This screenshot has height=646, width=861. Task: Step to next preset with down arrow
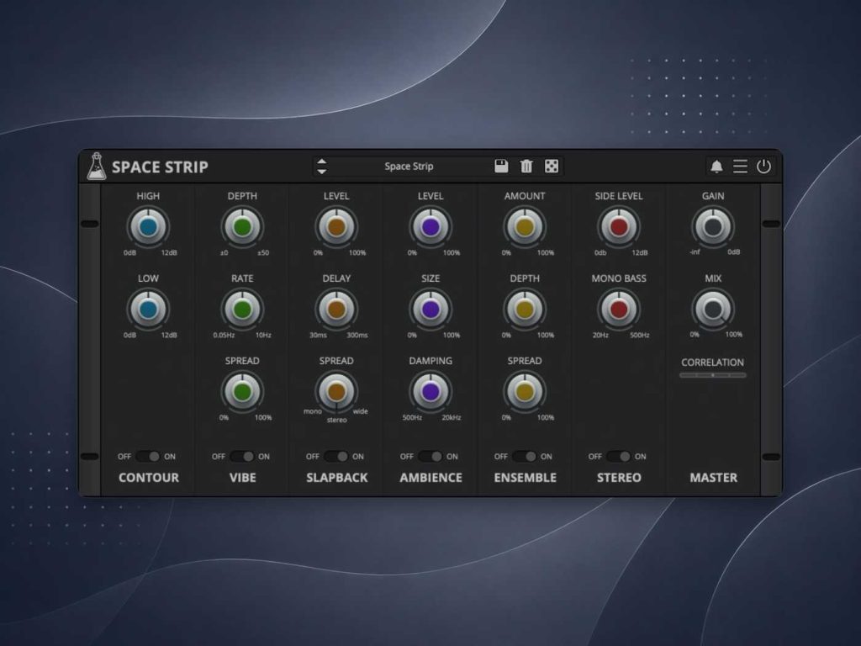[x=322, y=172]
